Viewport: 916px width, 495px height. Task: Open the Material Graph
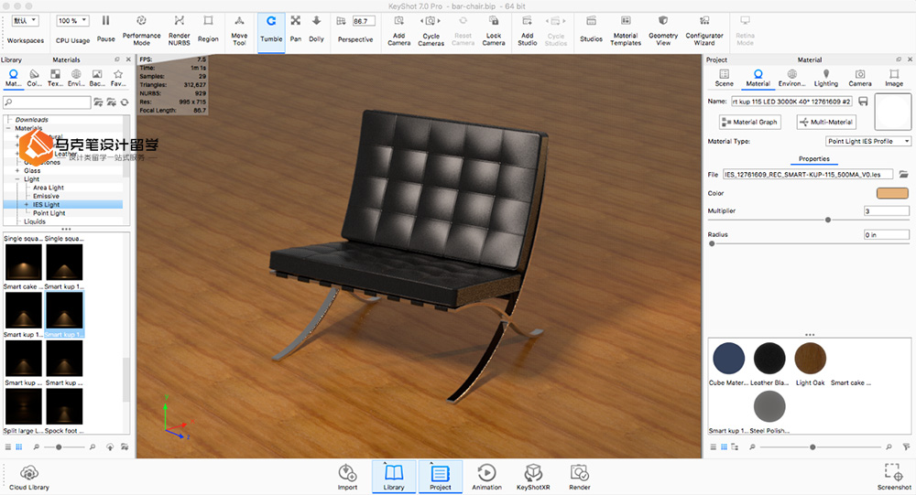click(749, 122)
